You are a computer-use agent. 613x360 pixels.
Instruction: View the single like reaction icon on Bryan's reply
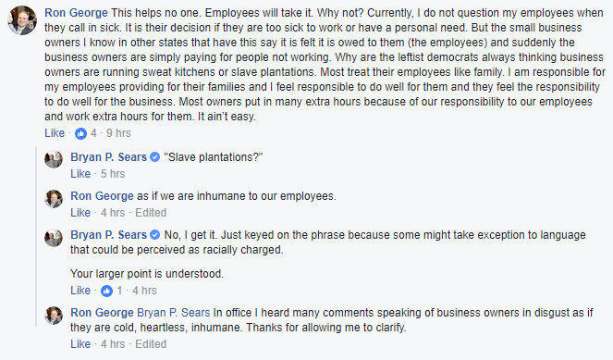106,291
